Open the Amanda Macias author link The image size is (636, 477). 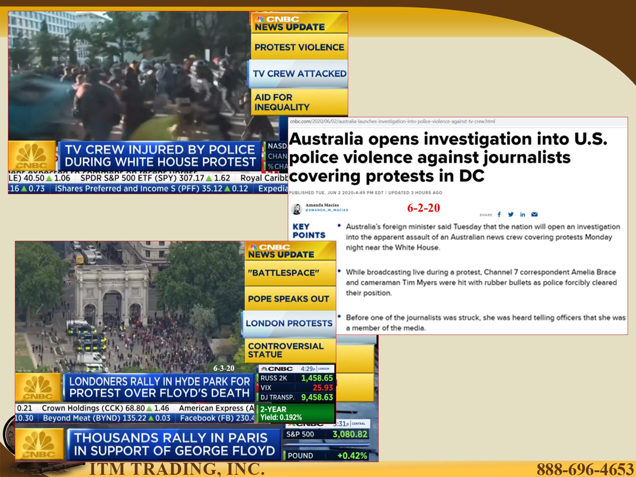[x=322, y=205]
